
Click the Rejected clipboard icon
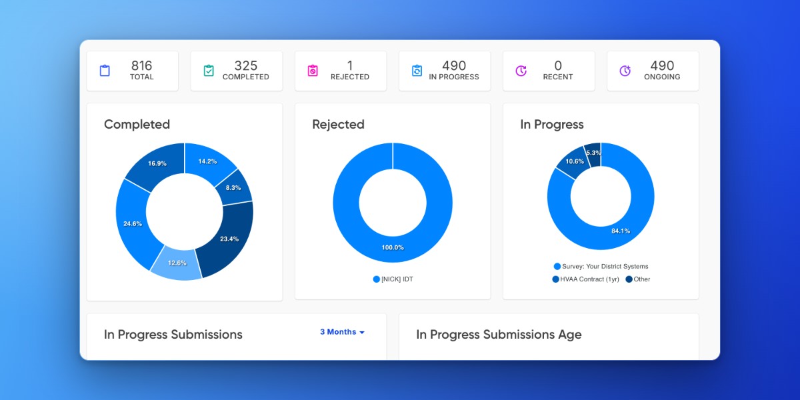[313, 71]
